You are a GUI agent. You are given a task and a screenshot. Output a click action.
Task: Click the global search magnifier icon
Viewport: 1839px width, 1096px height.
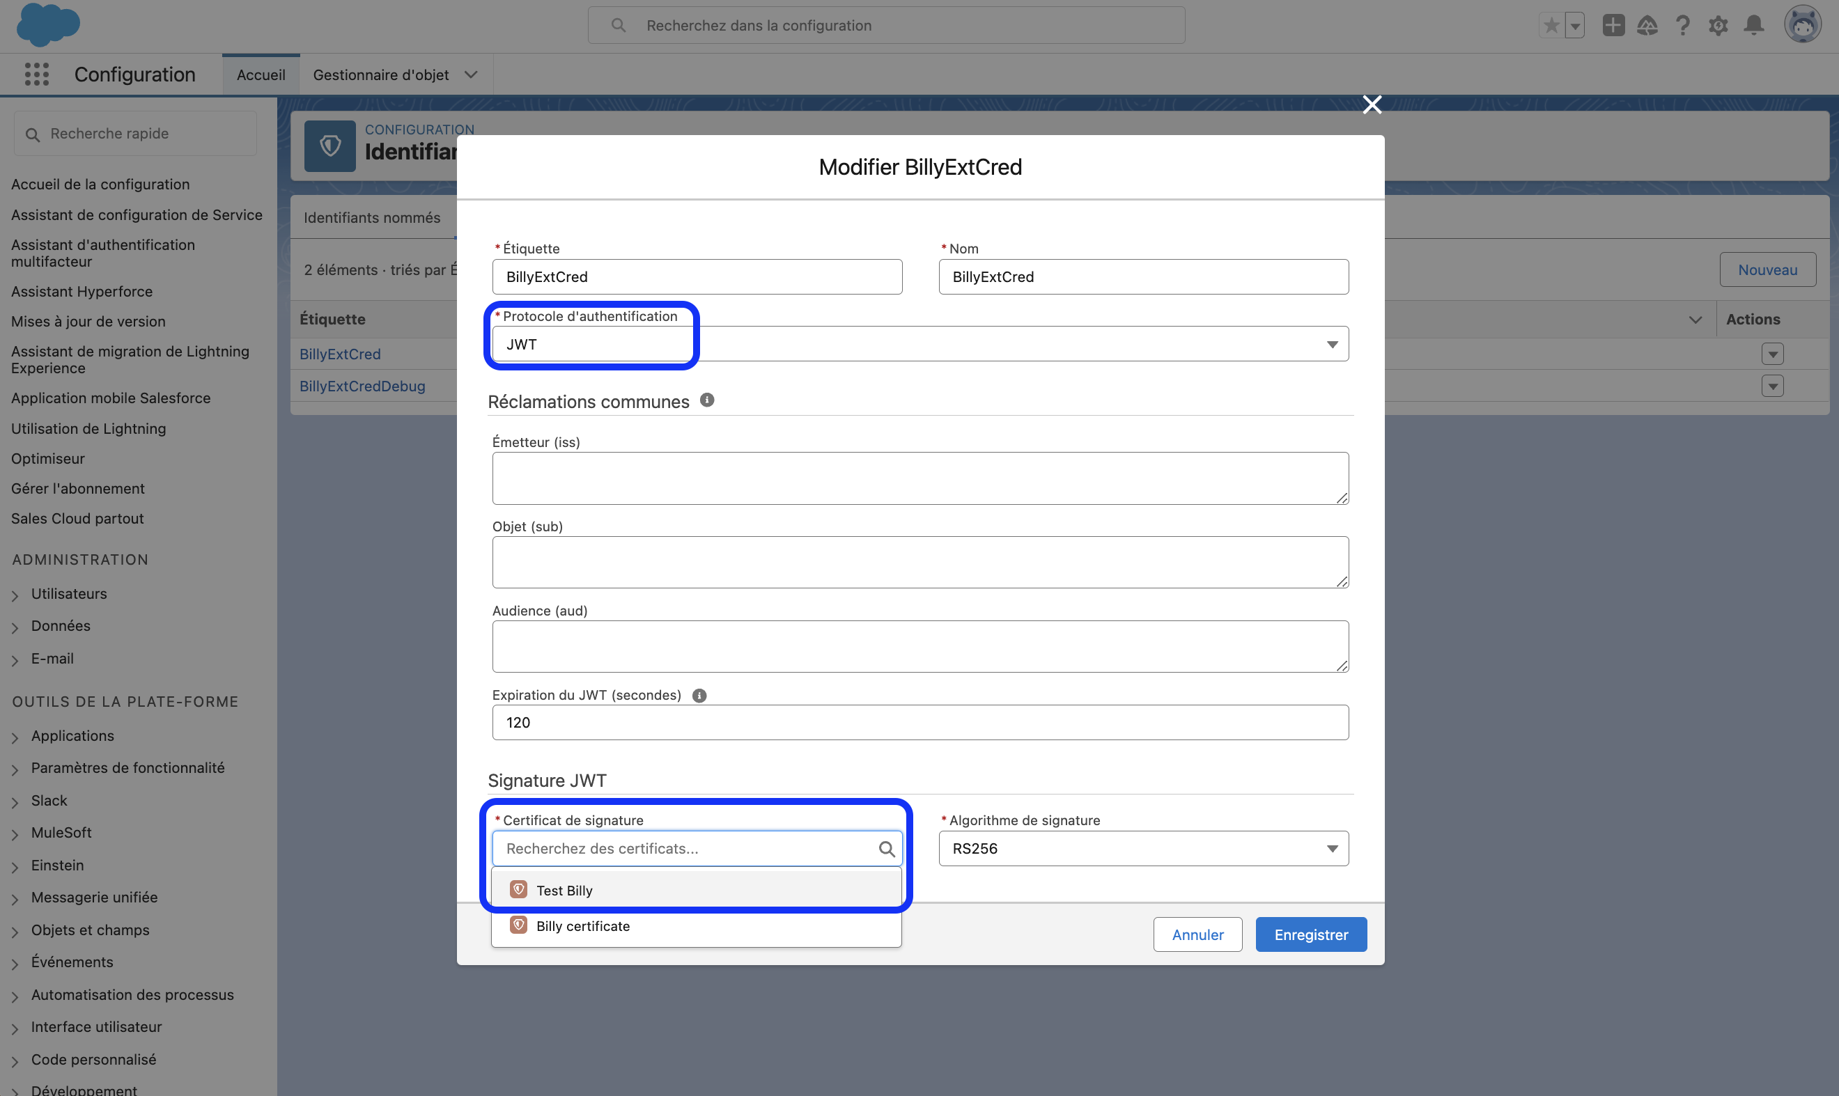point(619,26)
